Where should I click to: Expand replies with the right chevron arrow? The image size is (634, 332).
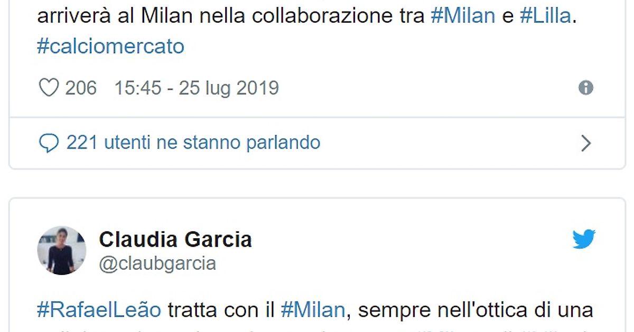tap(586, 143)
